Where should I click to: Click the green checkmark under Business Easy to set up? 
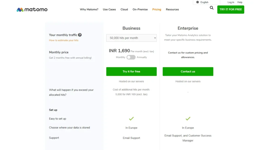[x=131, y=119]
